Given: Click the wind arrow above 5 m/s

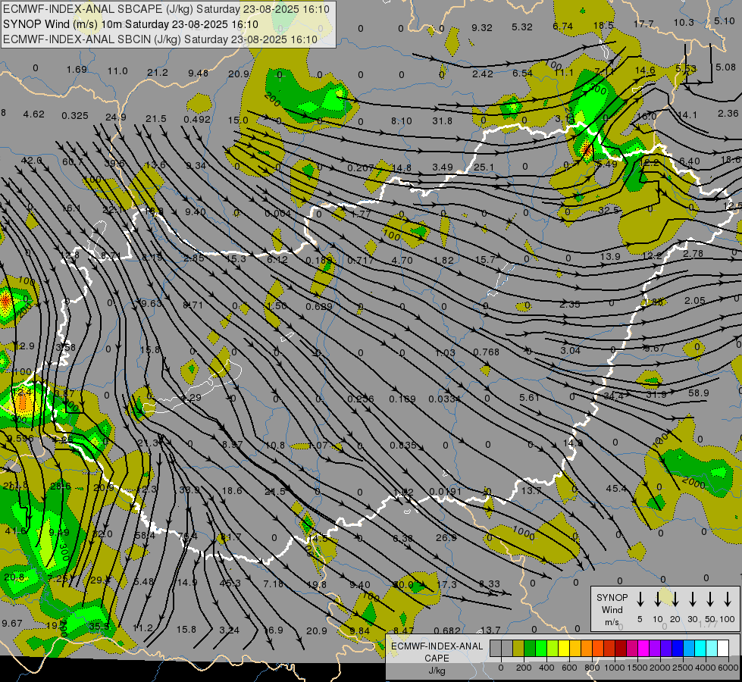Looking at the screenshot, I should click(x=640, y=599).
